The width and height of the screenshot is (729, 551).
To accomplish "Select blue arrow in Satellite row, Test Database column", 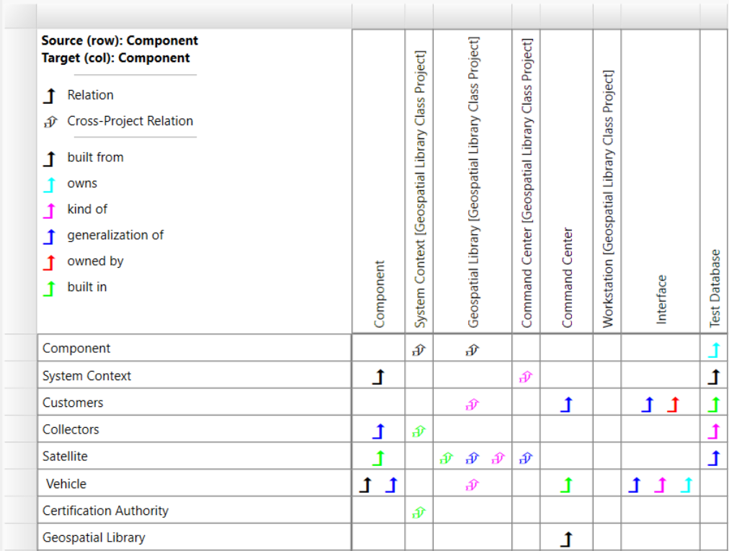I will tap(714, 458).
